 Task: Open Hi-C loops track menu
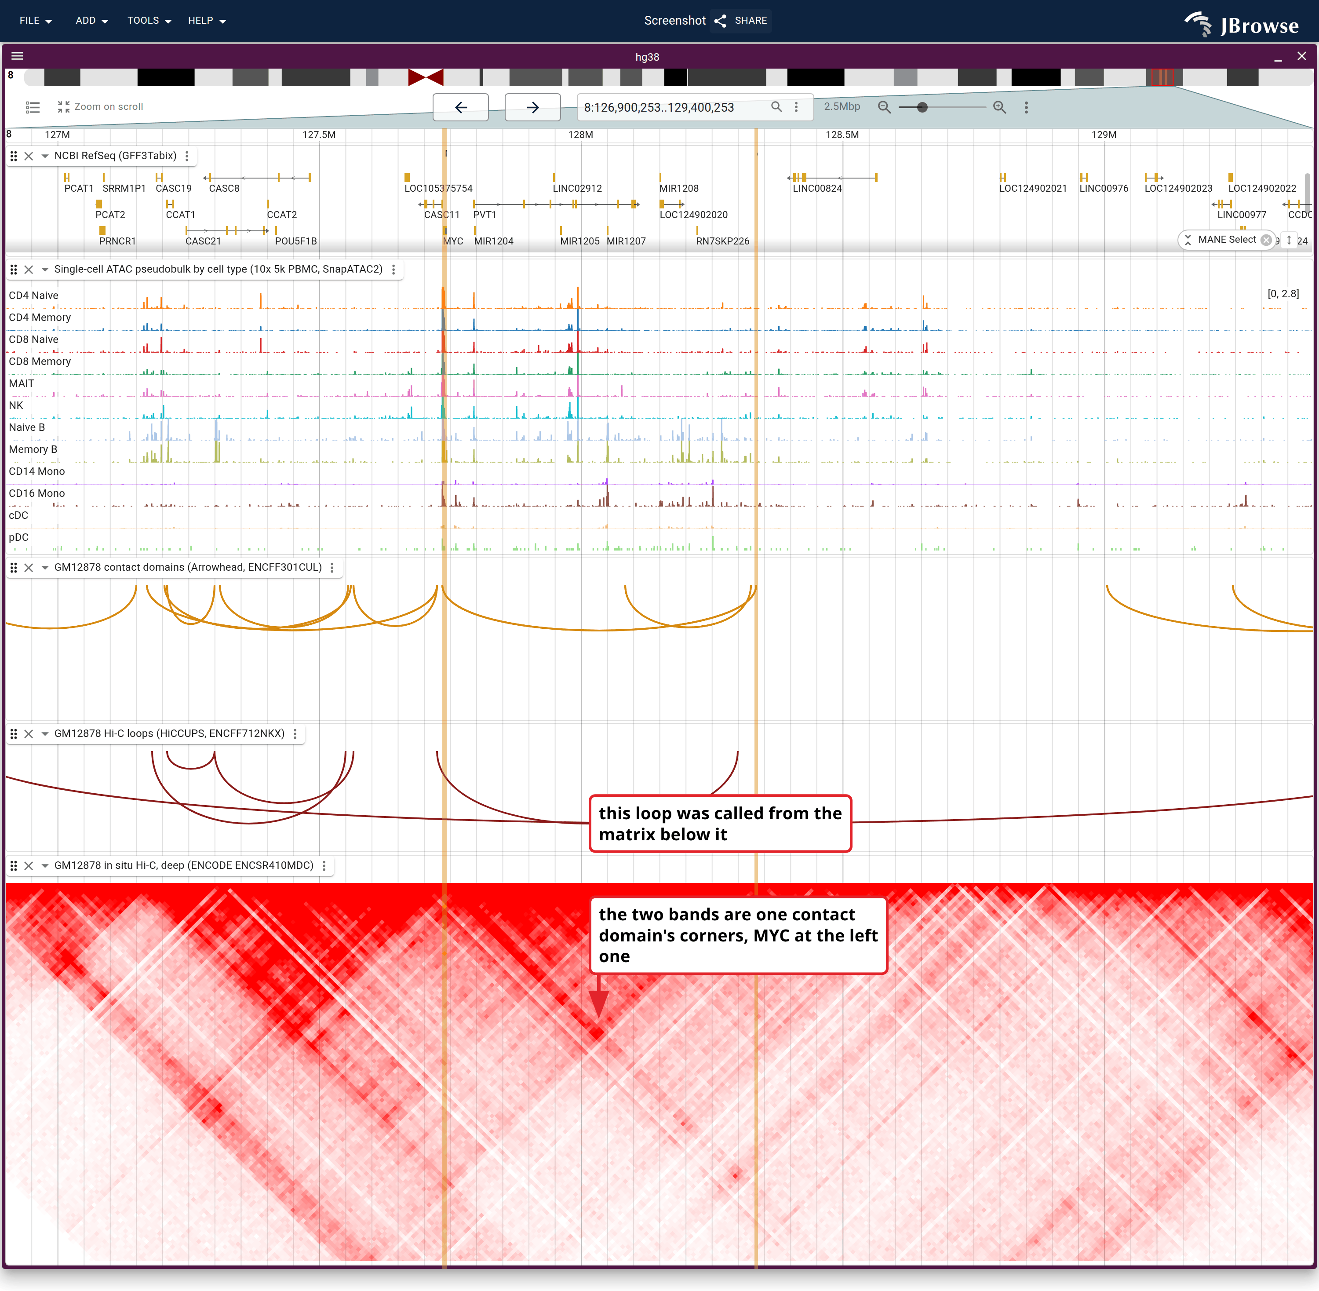pos(295,733)
